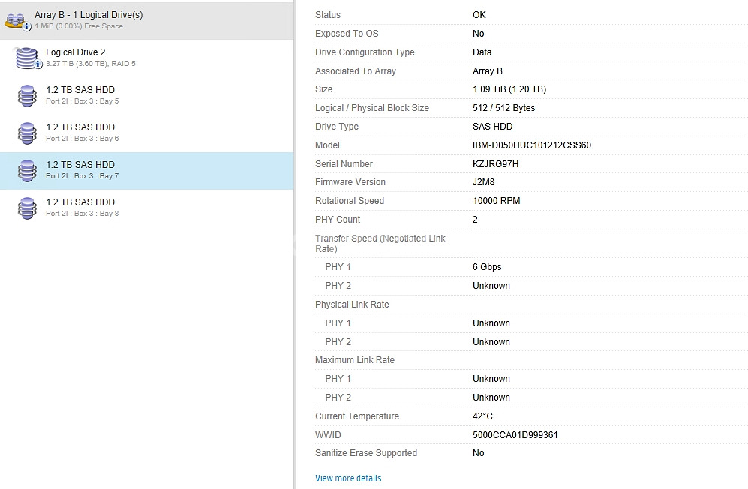Click the 10000 RPM value
The image size is (748, 489).
(496, 201)
